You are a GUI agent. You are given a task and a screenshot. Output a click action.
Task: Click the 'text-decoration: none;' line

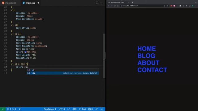click(x=29, y=43)
